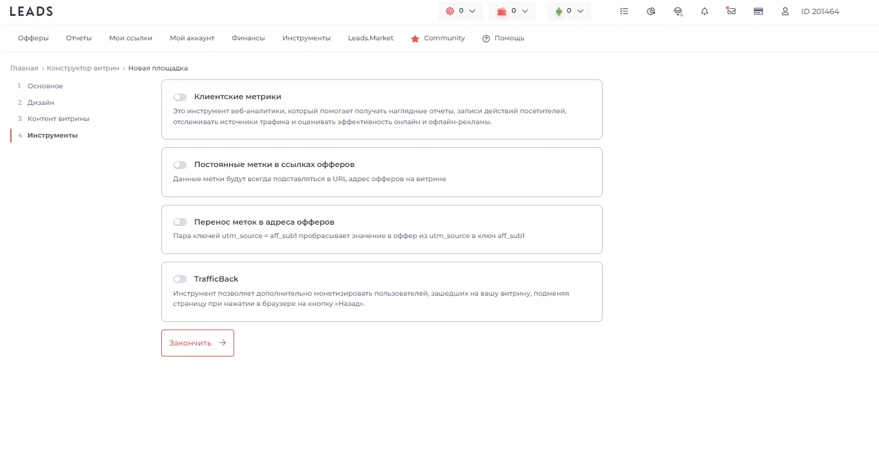Expand the red ticket balance dropdown
Image resolution: width=879 pixels, height=455 pixels.
coord(512,11)
